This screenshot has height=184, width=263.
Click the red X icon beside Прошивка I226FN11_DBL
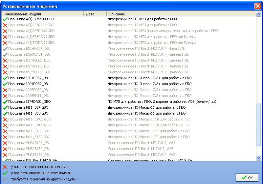tap(5, 96)
